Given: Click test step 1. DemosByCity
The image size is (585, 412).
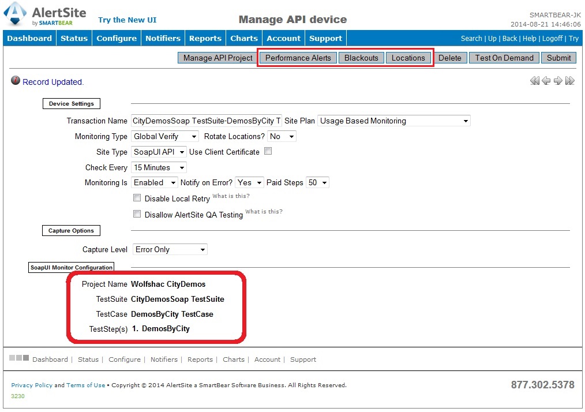Looking at the screenshot, I should [161, 329].
